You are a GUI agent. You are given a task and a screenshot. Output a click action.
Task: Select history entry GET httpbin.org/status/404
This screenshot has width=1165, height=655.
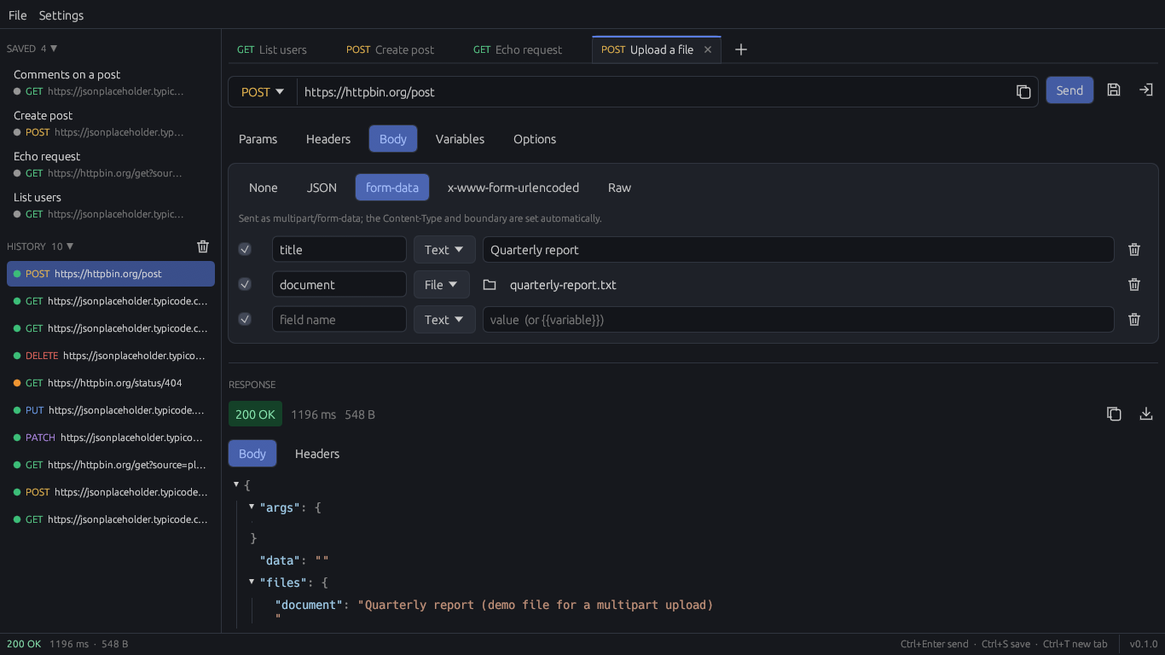click(x=111, y=383)
